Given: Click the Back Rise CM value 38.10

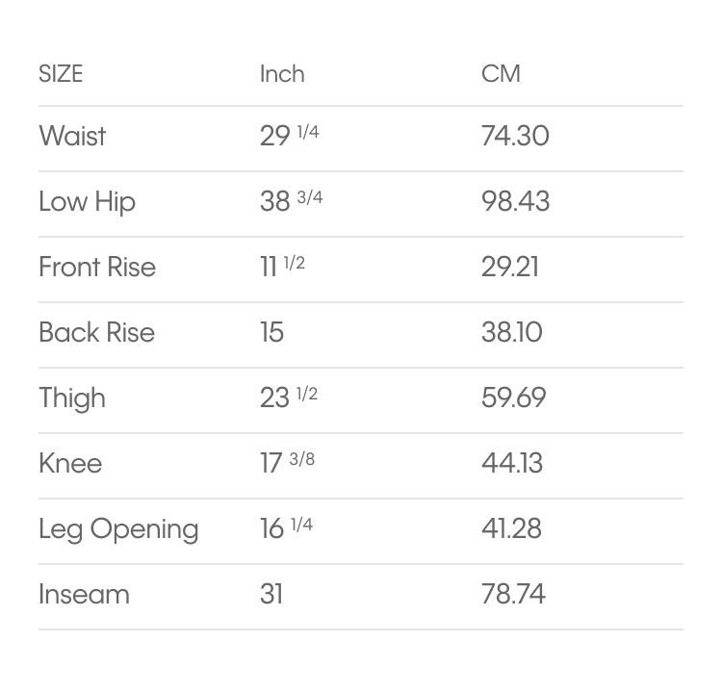Looking at the screenshot, I should click(x=512, y=332).
